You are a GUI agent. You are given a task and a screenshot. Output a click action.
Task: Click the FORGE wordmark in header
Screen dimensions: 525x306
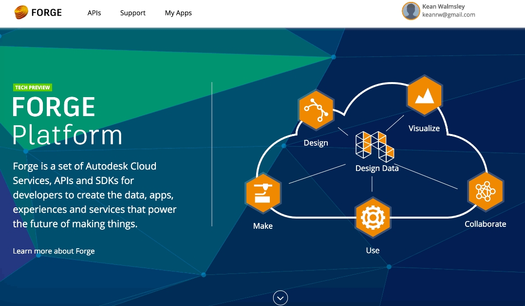click(x=47, y=13)
